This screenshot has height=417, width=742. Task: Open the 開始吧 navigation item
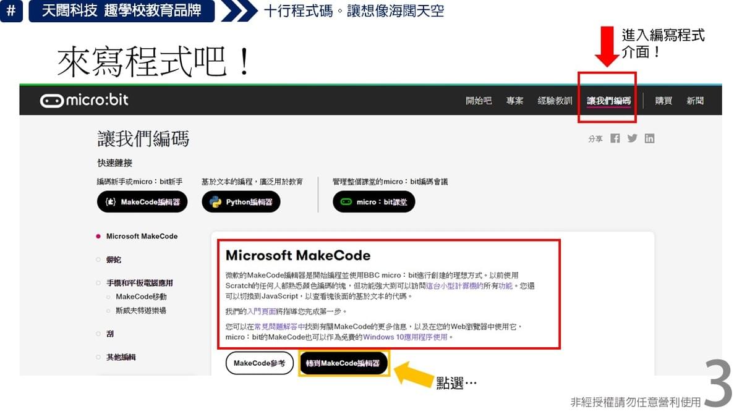coord(479,101)
